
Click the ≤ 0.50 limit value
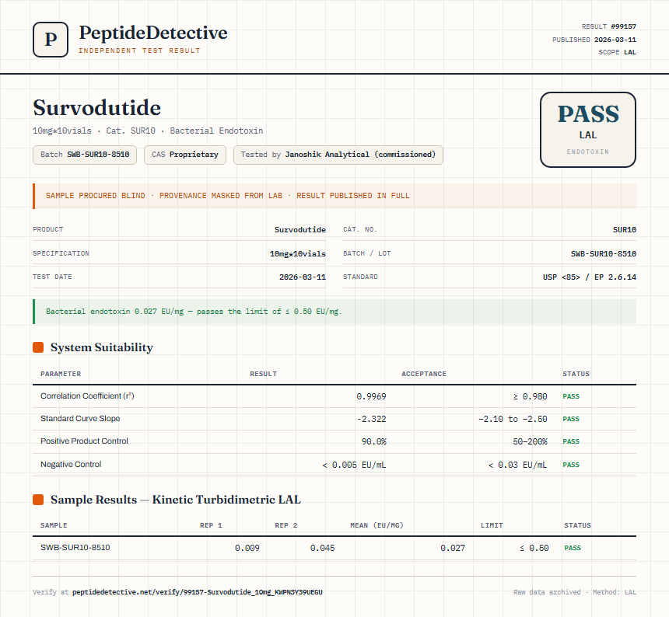tap(534, 548)
